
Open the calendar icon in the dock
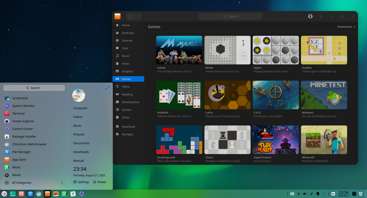pyautogui.click(x=73, y=194)
